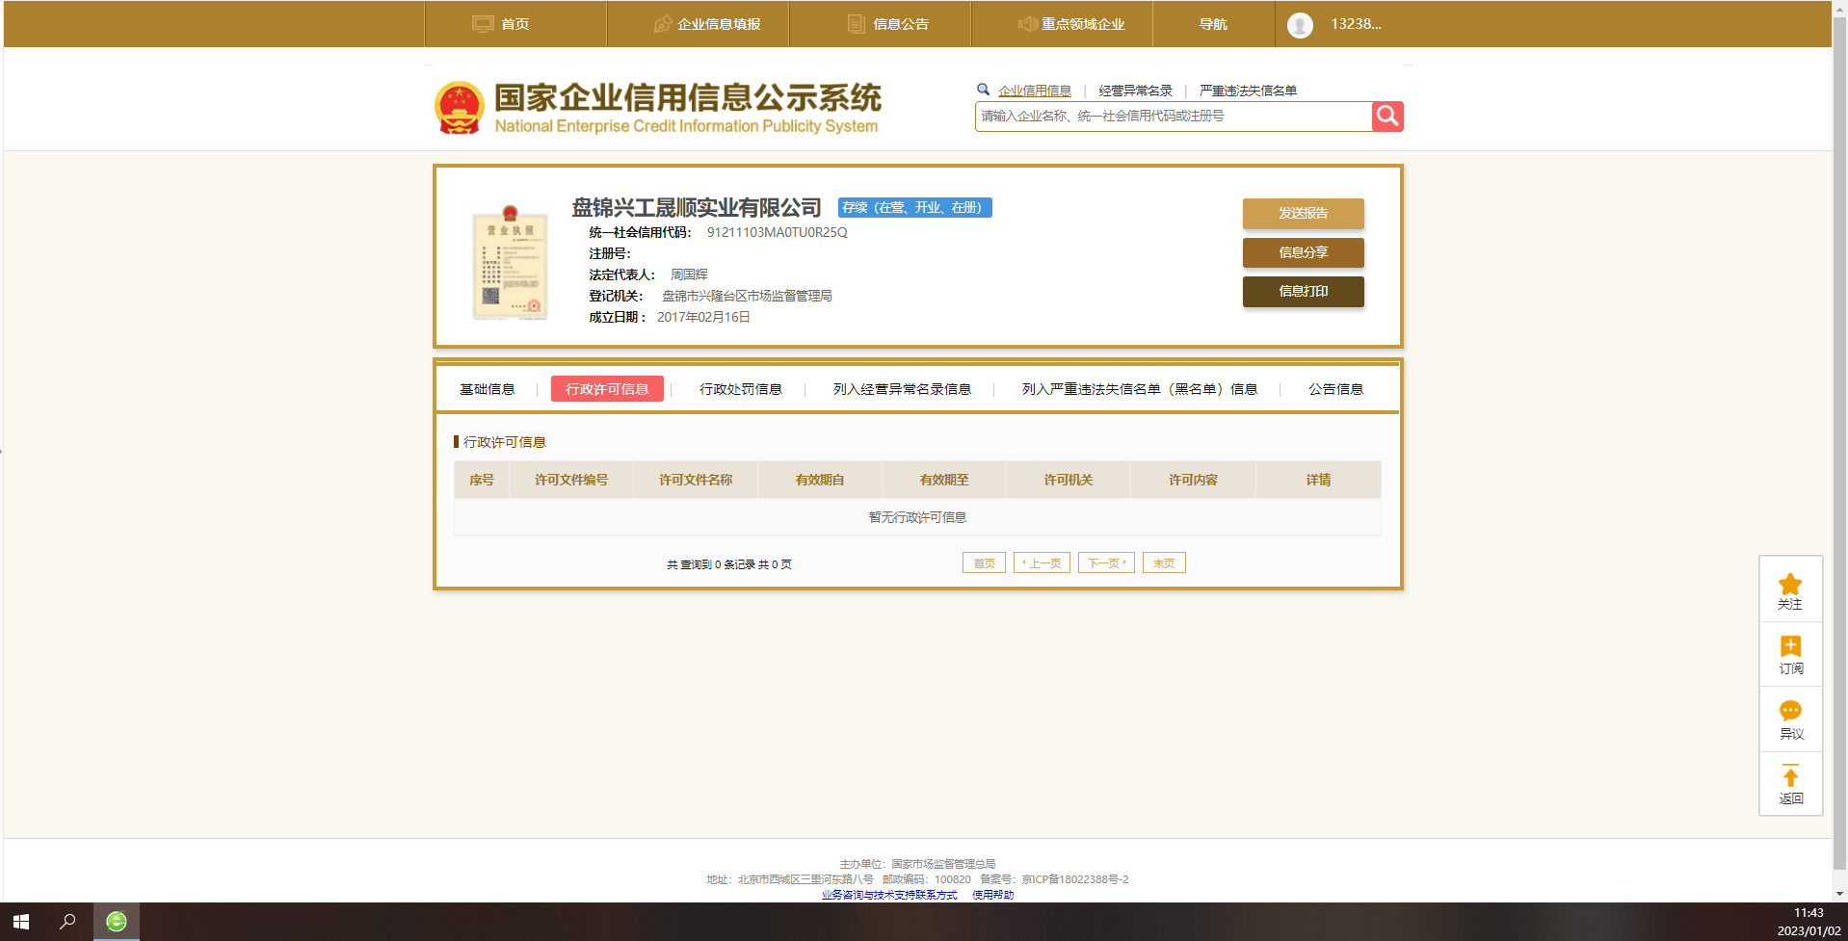This screenshot has width=1848, height=941.
Task: Click the 首页 pagination button
Action: 984,563
